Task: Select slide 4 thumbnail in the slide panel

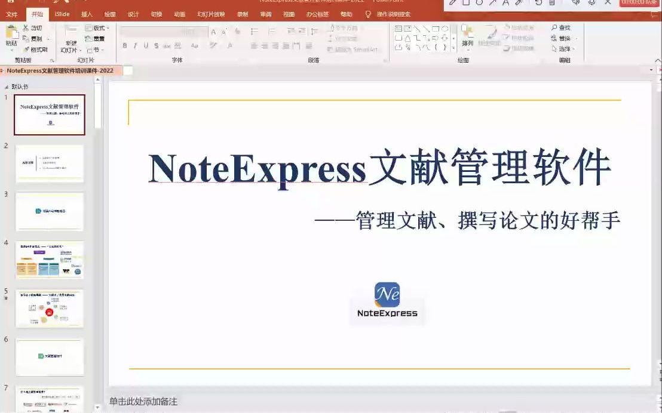Action: [x=50, y=260]
